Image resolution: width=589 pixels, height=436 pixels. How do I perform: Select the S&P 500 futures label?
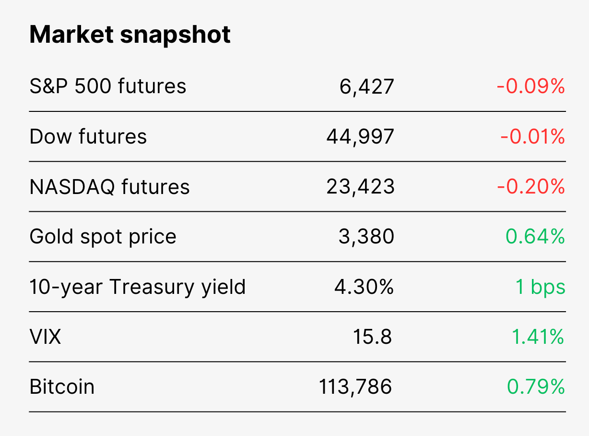pyautogui.click(x=108, y=86)
